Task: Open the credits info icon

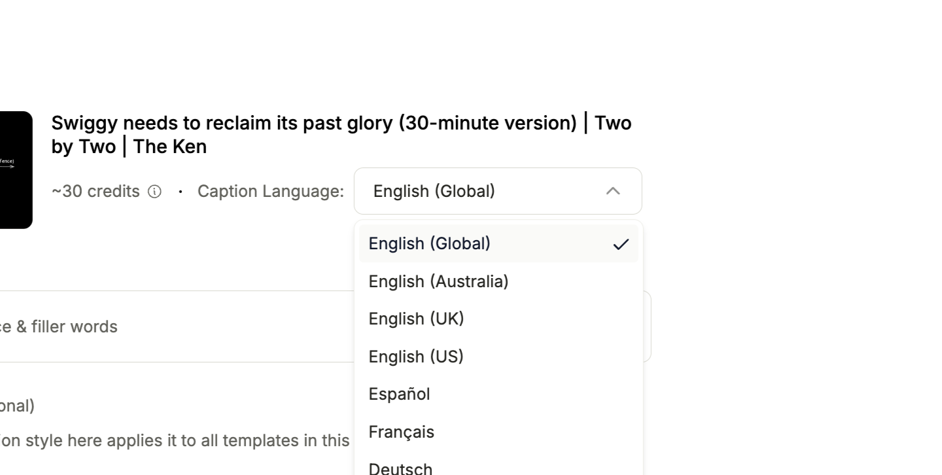Action: coord(154,192)
